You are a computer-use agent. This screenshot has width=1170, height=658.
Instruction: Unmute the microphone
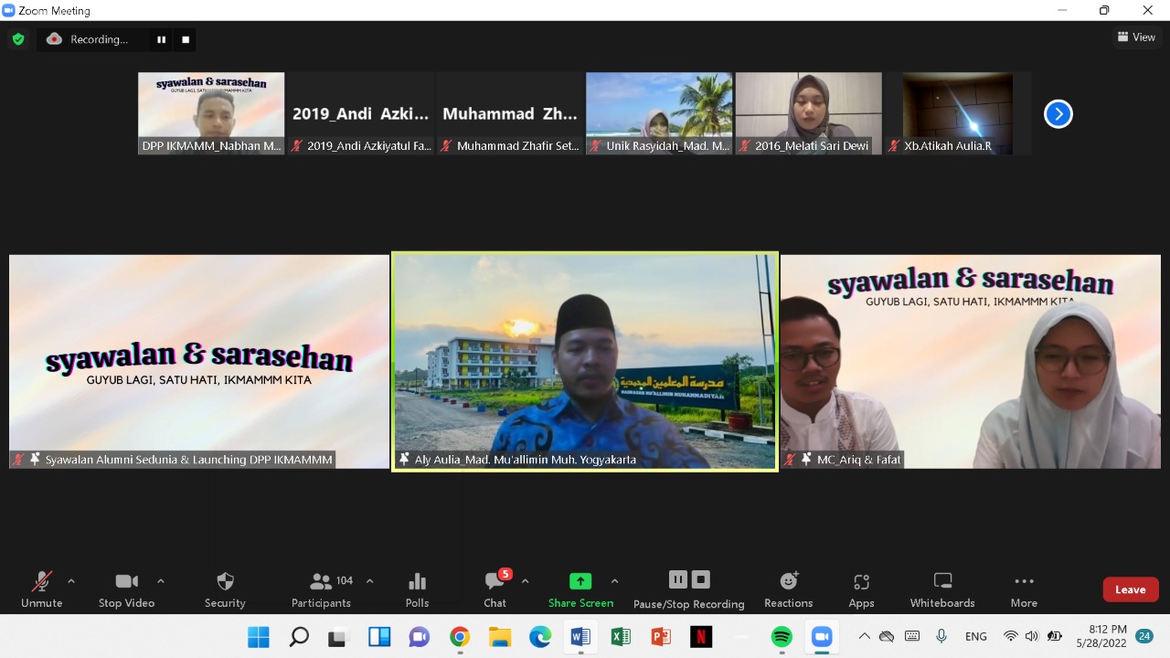42,589
